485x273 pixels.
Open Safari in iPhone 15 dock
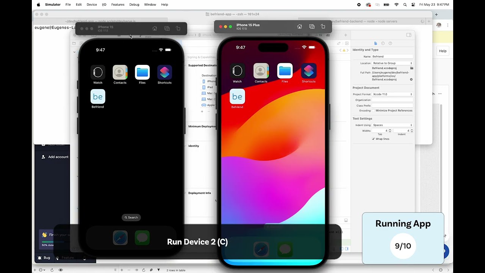(x=120, y=238)
